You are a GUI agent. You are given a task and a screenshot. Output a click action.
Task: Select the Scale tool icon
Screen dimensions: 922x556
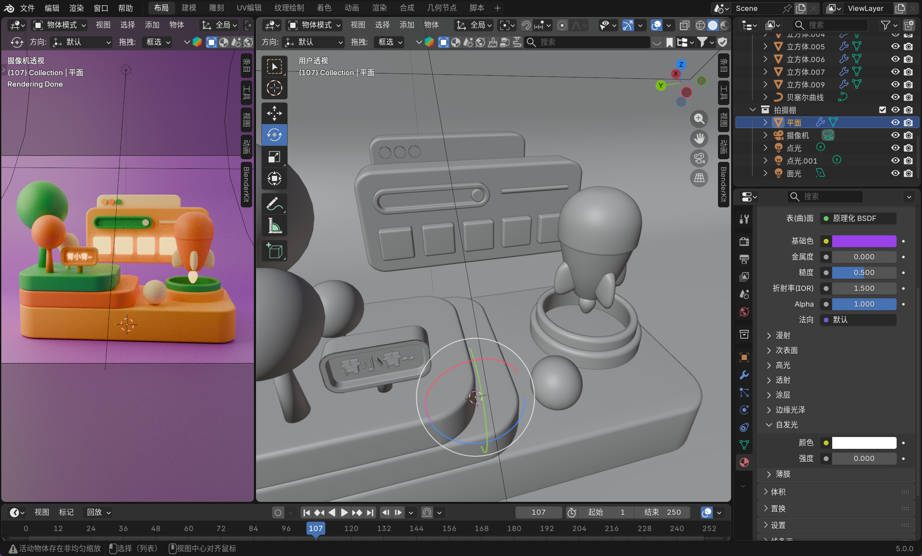coord(274,157)
